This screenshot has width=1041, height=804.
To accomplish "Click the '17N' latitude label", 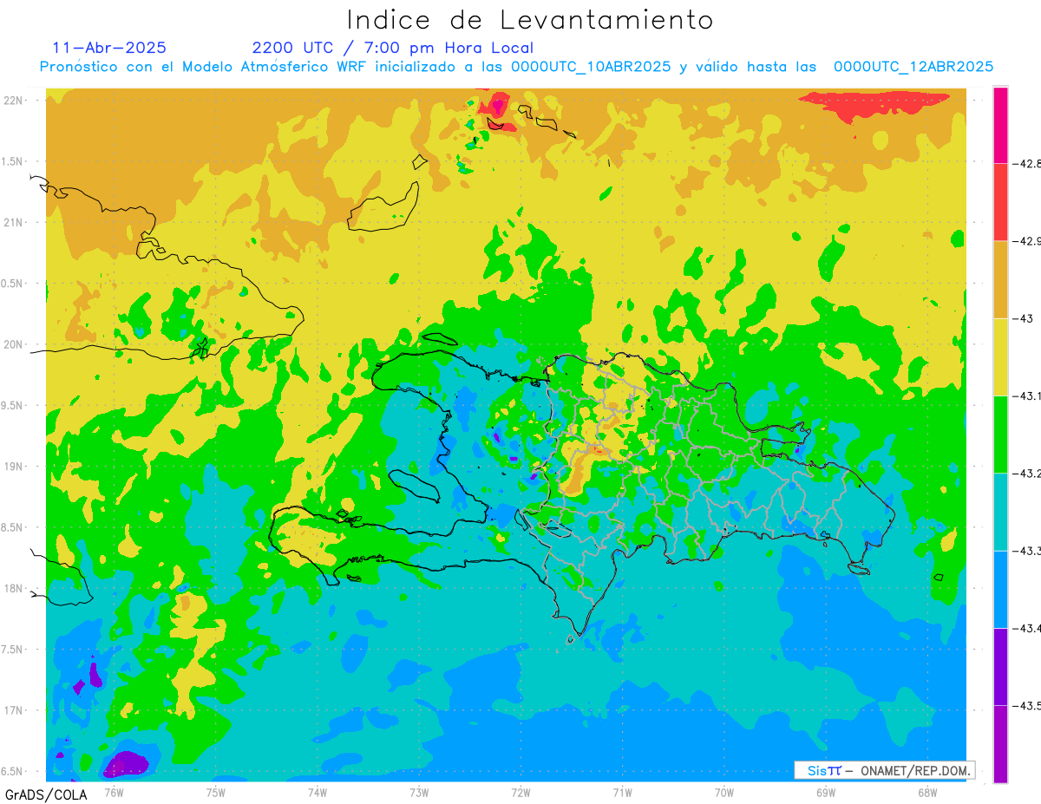I will pos(14,710).
